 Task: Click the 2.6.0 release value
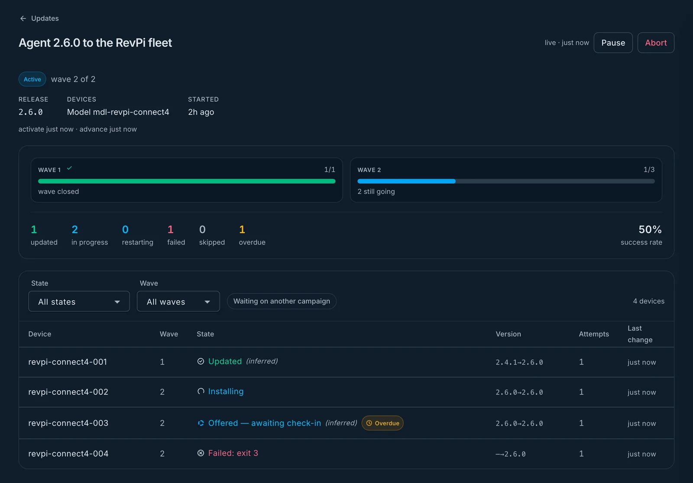(30, 112)
